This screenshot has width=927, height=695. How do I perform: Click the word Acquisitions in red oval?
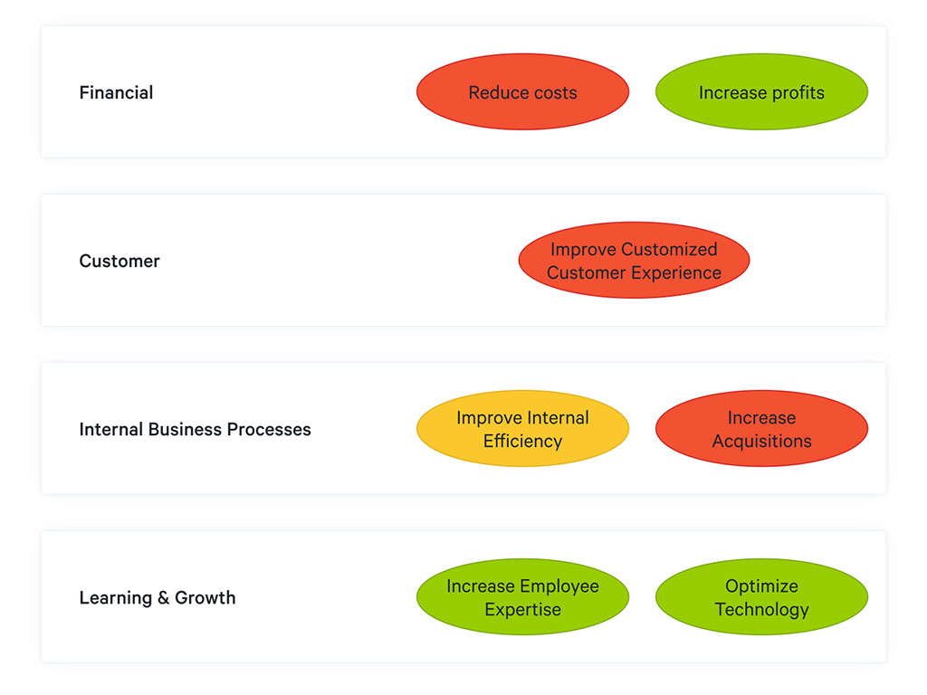761,441
